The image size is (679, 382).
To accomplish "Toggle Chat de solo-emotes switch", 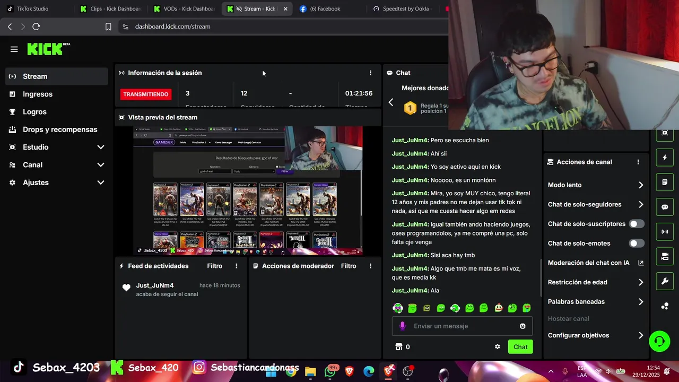I will click(636, 243).
